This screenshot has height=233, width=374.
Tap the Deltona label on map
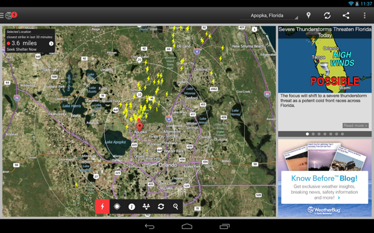tap(201, 70)
